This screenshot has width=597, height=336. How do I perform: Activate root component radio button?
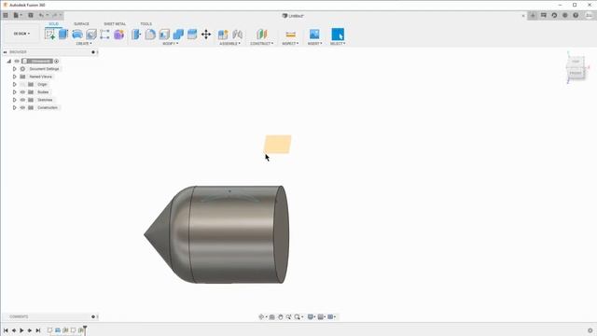pos(56,61)
